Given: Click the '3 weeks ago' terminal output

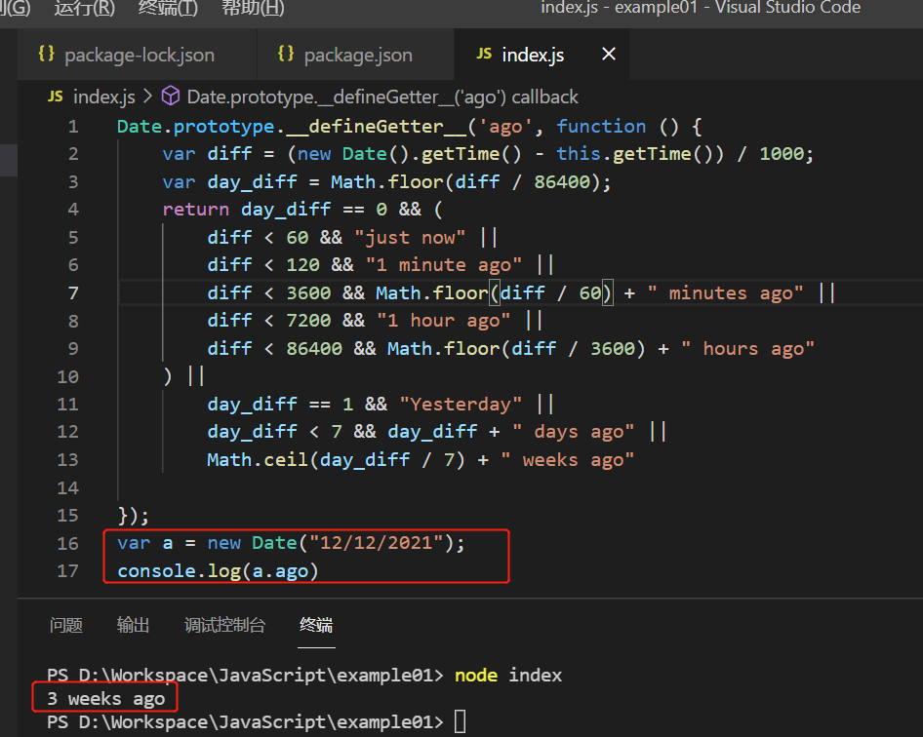Looking at the screenshot, I should [x=106, y=698].
